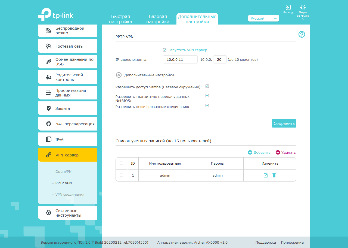
Task: Click the firmware version text in footer
Action: pyautogui.click(x=94, y=242)
